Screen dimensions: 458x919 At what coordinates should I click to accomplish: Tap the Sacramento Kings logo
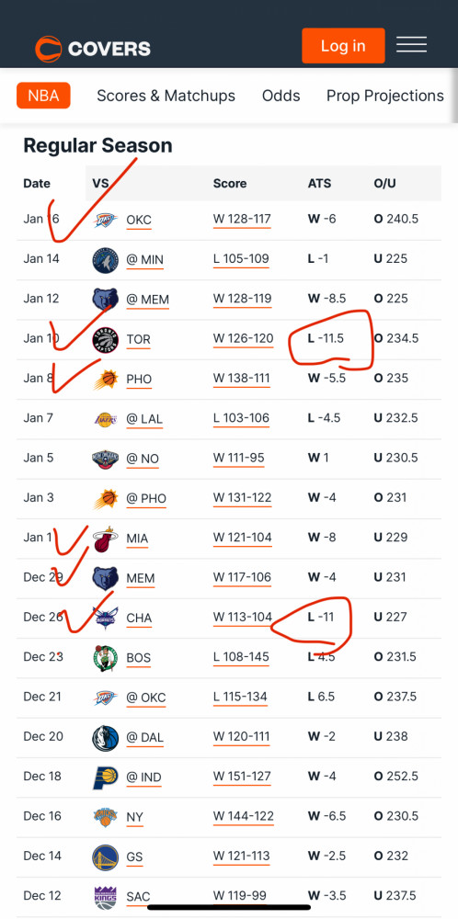106,897
